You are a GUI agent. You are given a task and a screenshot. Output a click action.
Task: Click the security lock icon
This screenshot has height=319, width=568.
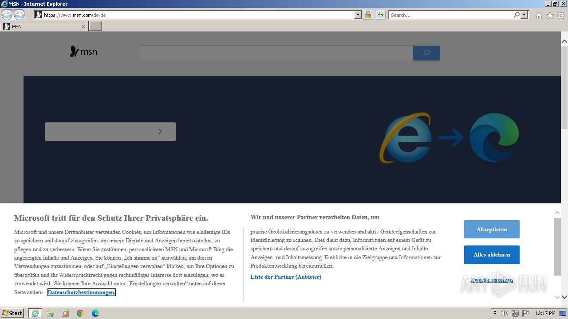tap(368, 15)
